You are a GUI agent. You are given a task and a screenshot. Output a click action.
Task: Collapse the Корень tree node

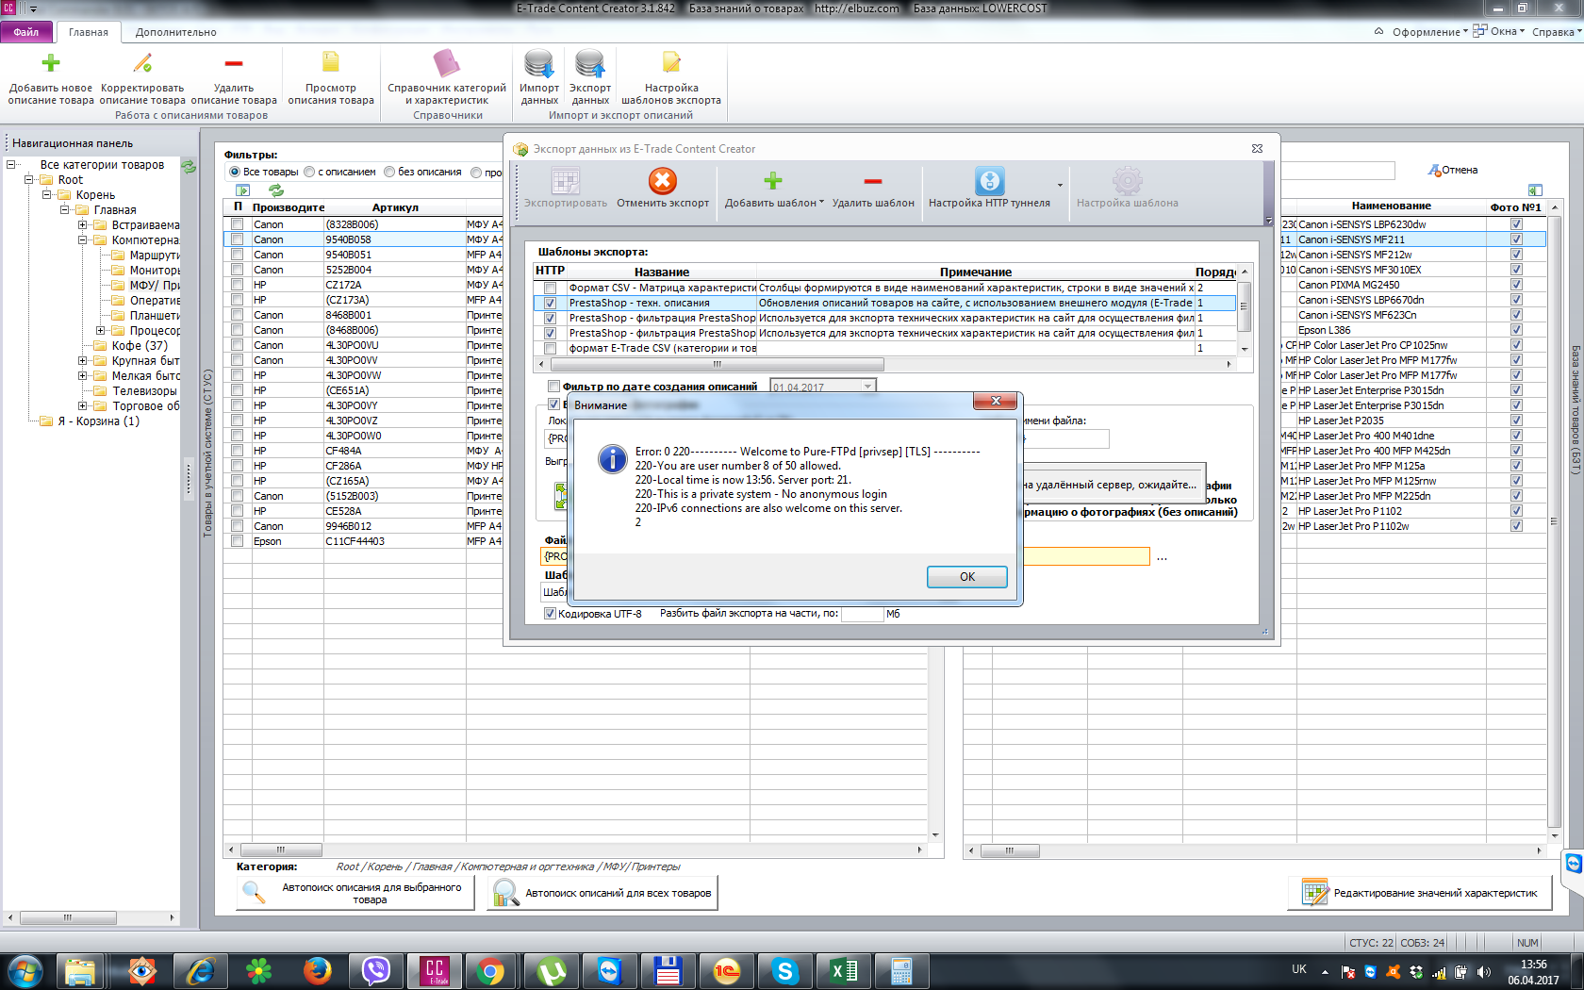pos(46,194)
